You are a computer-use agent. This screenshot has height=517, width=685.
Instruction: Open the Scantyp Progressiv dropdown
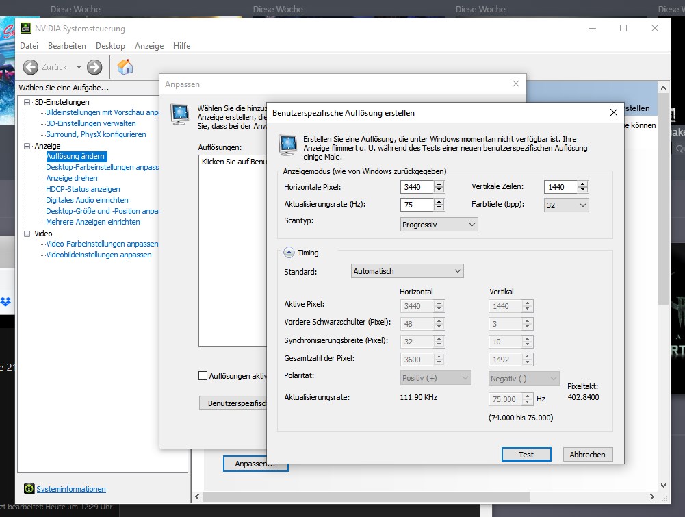(439, 224)
